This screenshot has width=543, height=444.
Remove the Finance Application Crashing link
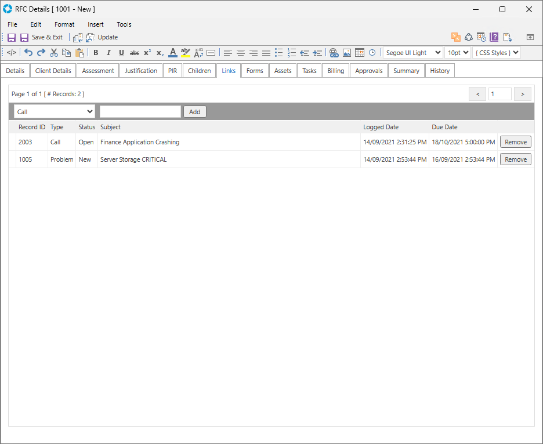pos(515,142)
